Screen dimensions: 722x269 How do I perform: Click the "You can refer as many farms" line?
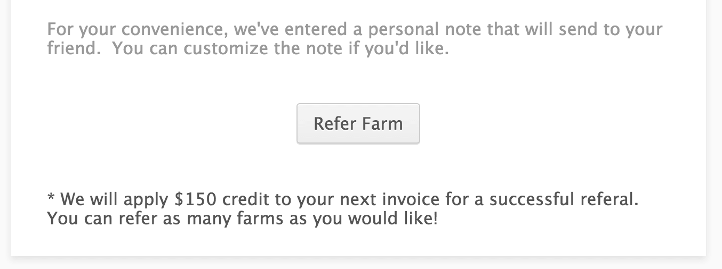pos(242,218)
